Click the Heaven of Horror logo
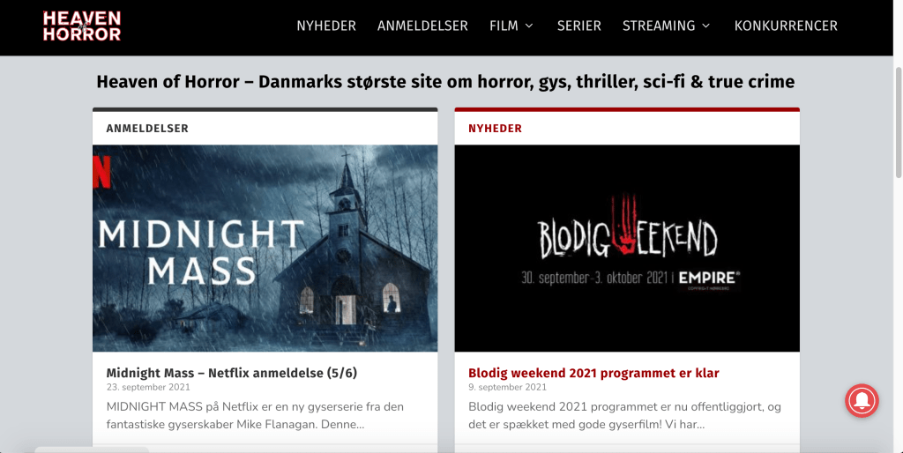This screenshot has height=453, width=903. point(82,26)
